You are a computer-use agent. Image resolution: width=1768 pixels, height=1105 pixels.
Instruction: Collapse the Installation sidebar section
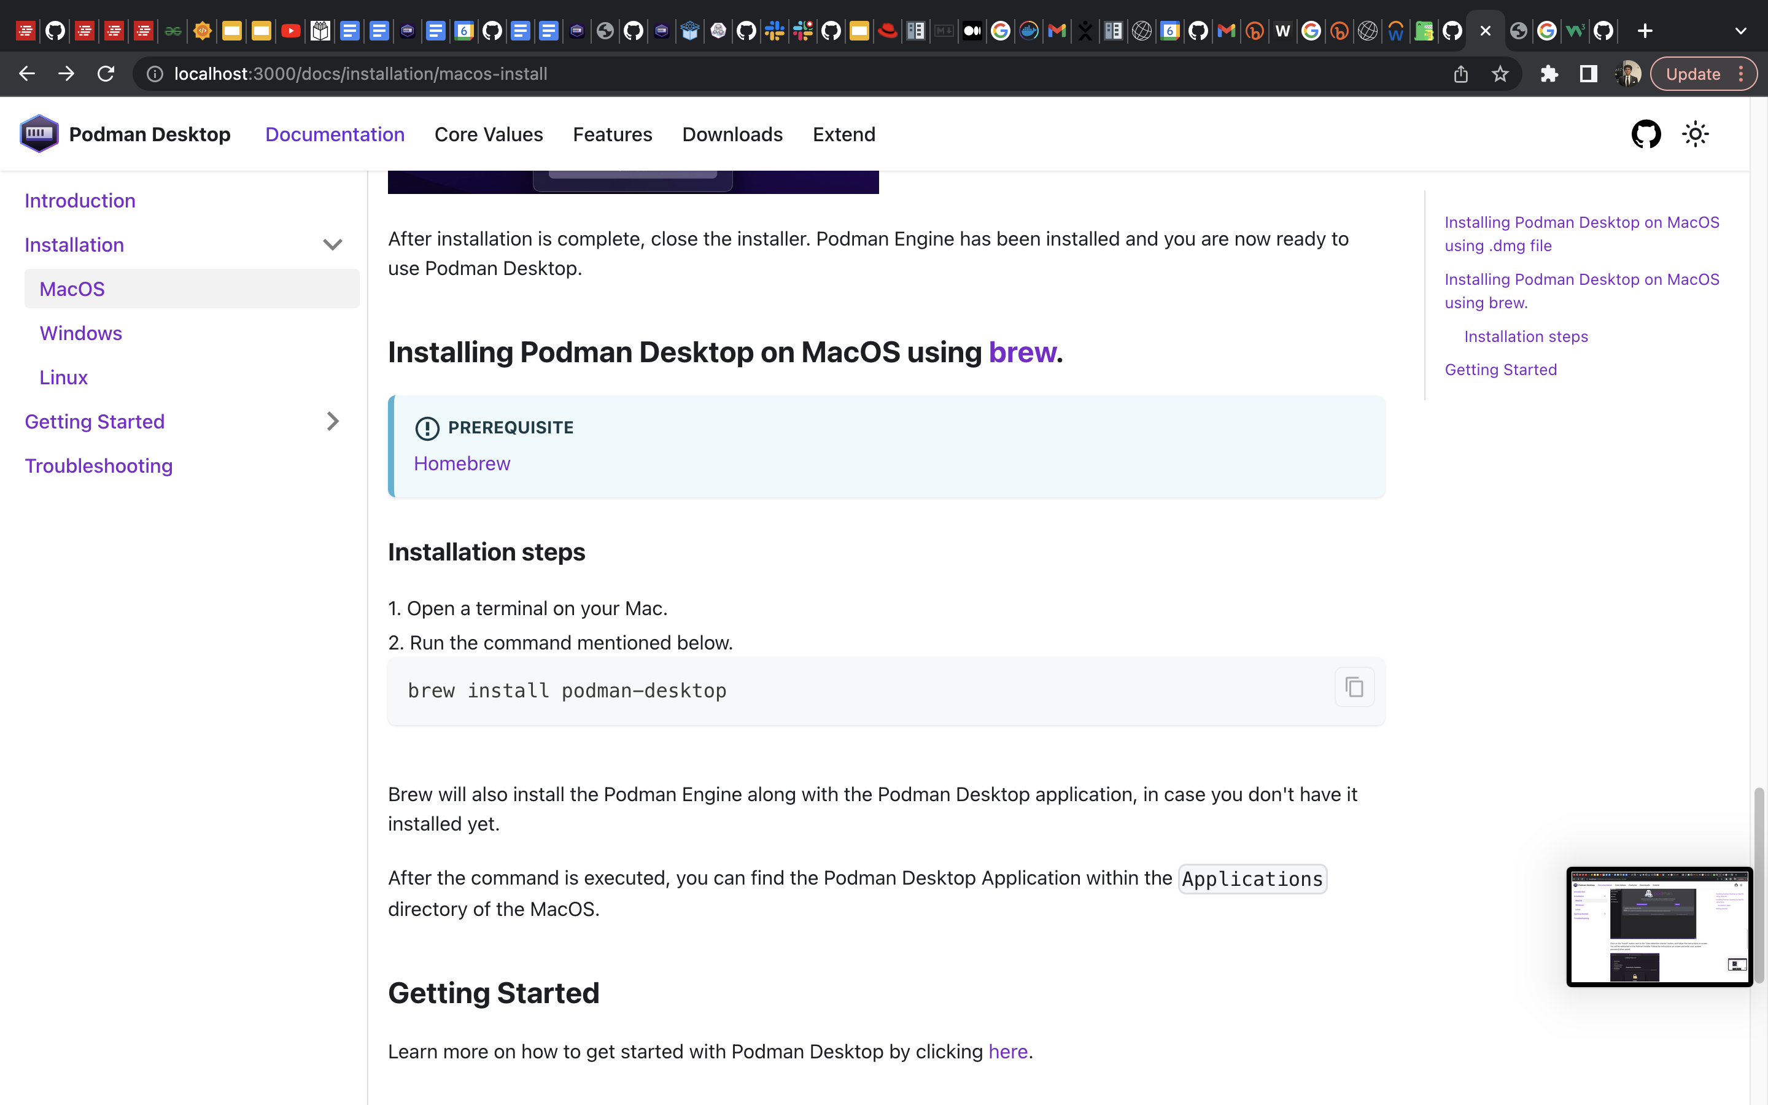pos(332,245)
